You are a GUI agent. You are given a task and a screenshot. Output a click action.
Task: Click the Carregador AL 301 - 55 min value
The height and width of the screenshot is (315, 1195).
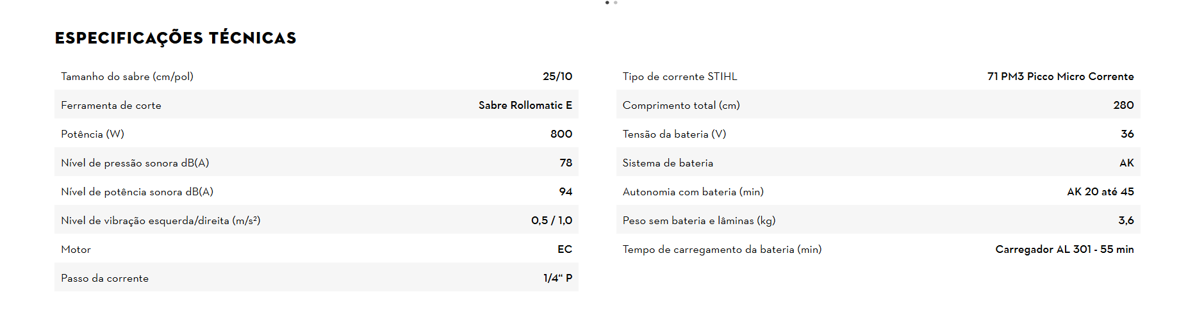(1064, 249)
